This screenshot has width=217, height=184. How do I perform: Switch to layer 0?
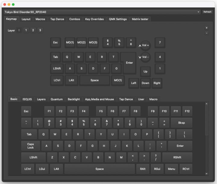click(x=19, y=30)
